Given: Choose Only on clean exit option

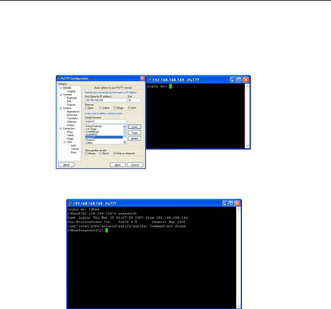Looking at the screenshot, I should [115, 153].
